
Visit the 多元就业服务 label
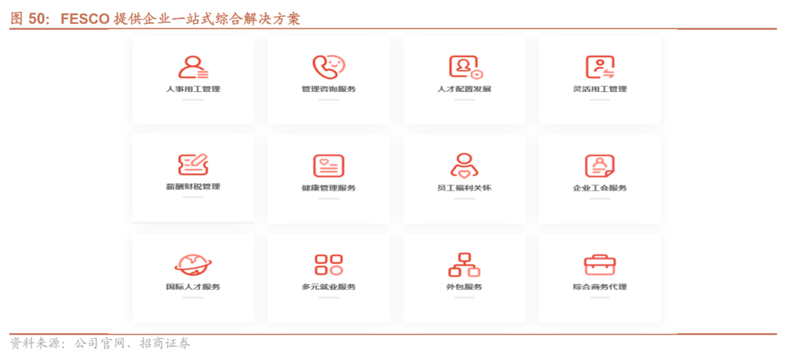pyautogui.click(x=329, y=287)
